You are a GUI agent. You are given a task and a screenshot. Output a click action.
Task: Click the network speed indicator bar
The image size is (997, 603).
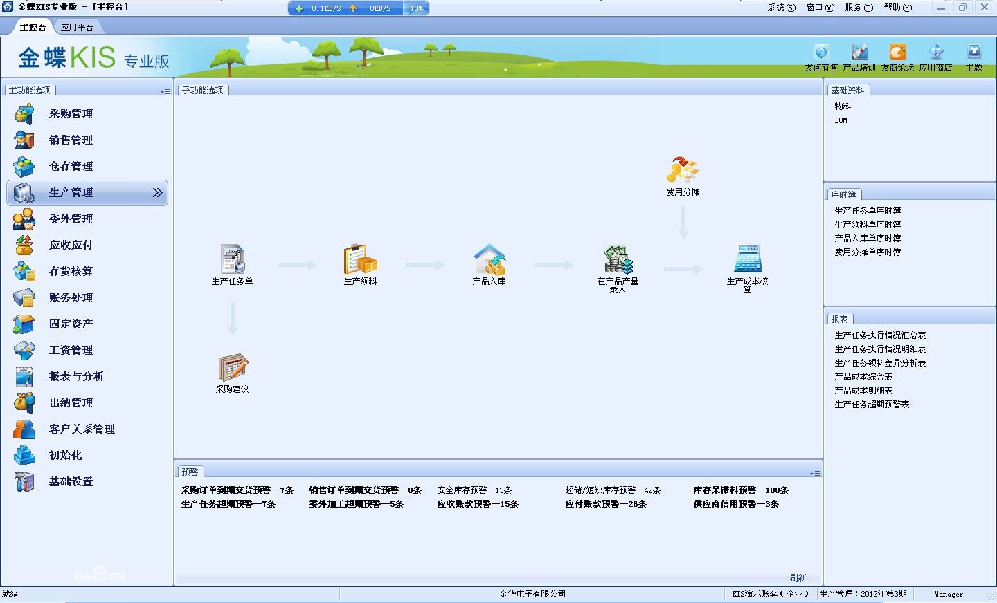359,8
